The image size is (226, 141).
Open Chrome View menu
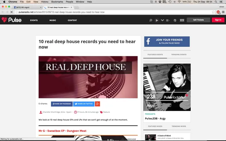tap(36, 2)
